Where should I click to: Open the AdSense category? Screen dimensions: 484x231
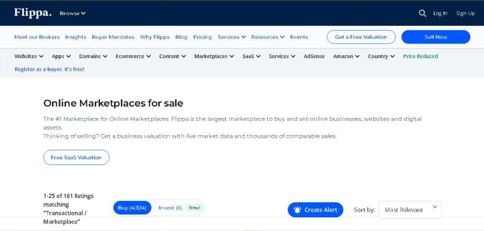(x=314, y=56)
